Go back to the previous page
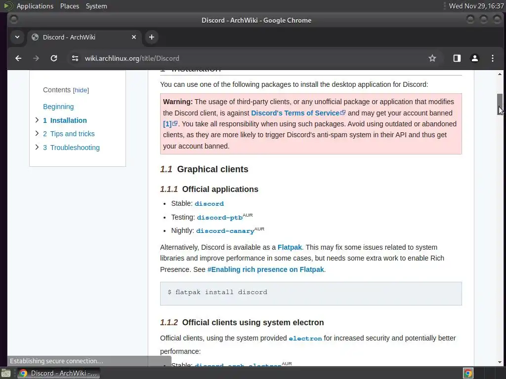Screen dimensions: 506x379 18,58
